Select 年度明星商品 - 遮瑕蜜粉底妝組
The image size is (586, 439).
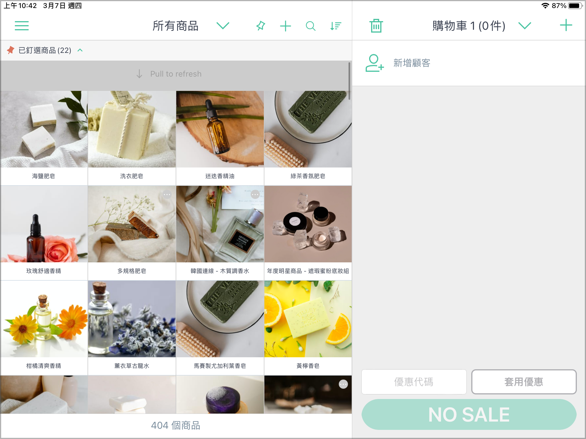click(x=308, y=233)
